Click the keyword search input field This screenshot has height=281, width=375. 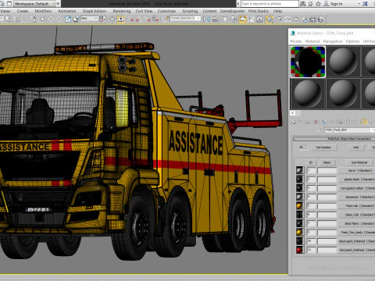pyautogui.click(x=270, y=4)
